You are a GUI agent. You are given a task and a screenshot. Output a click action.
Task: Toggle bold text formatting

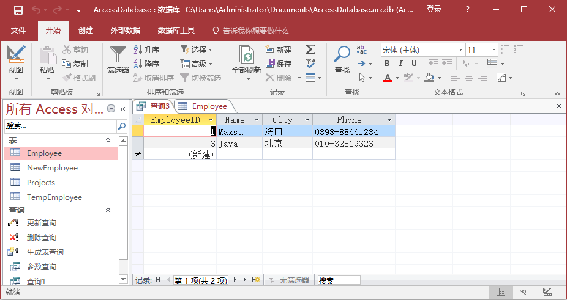(387, 64)
